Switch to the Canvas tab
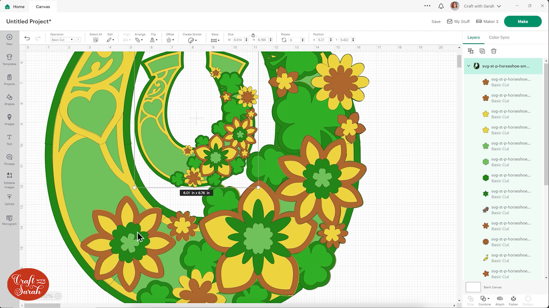549x308 pixels. (x=43, y=7)
